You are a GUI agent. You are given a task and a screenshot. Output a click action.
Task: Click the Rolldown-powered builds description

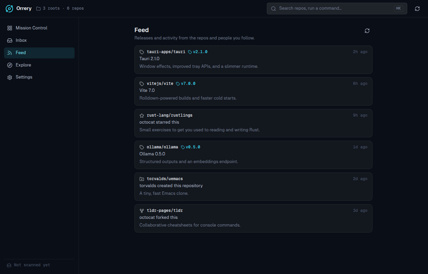188,98
